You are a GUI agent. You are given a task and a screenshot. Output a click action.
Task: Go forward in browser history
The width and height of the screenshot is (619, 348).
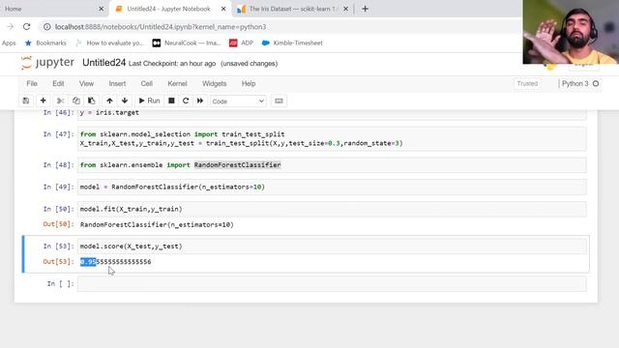point(11,27)
